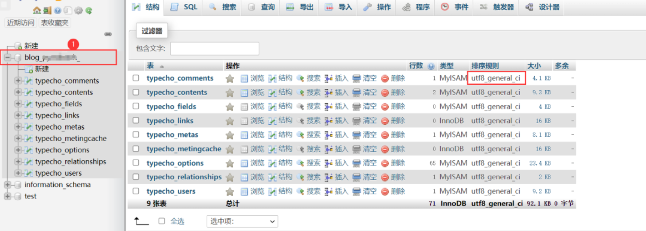Check the typecho_fields row checkbox

click(x=136, y=106)
